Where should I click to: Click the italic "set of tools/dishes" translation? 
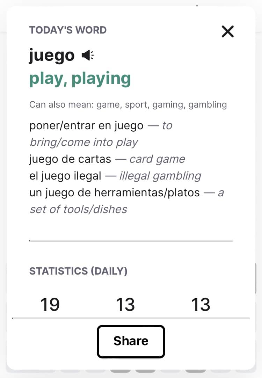click(78, 210)
